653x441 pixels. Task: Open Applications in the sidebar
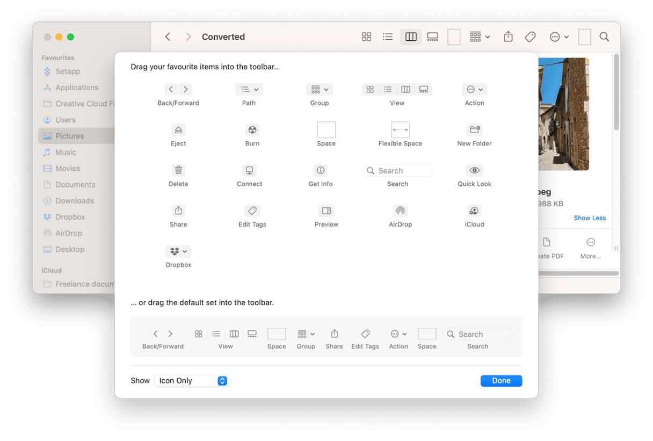pyautogui.click(x=77, y=88)
